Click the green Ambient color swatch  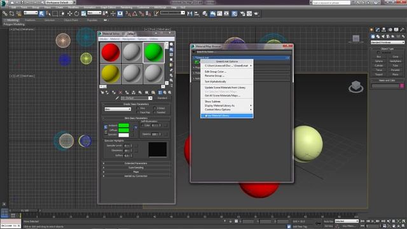point(123,125)
